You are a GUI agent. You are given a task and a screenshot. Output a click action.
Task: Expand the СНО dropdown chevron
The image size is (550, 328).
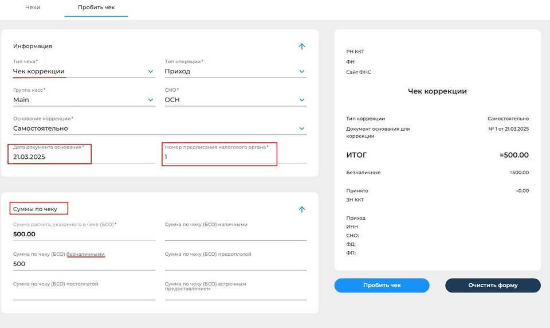(x=302, y=100)
